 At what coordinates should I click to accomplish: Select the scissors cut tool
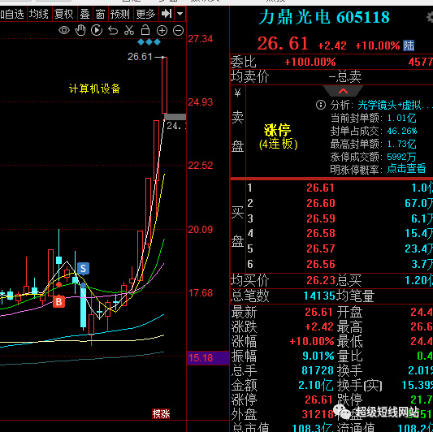129,30
